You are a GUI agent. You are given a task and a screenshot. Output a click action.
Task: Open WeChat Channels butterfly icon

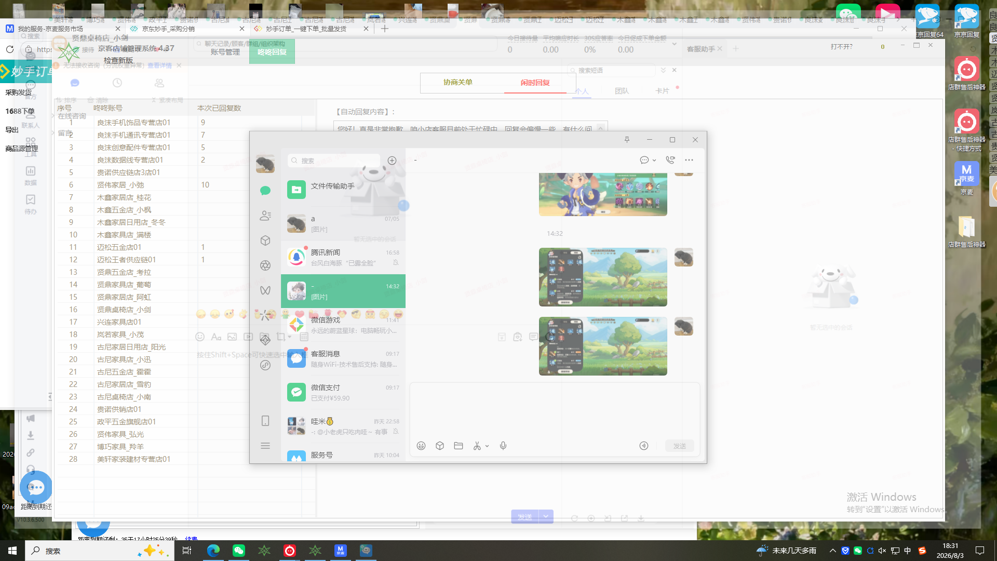[x=265, y=290]
